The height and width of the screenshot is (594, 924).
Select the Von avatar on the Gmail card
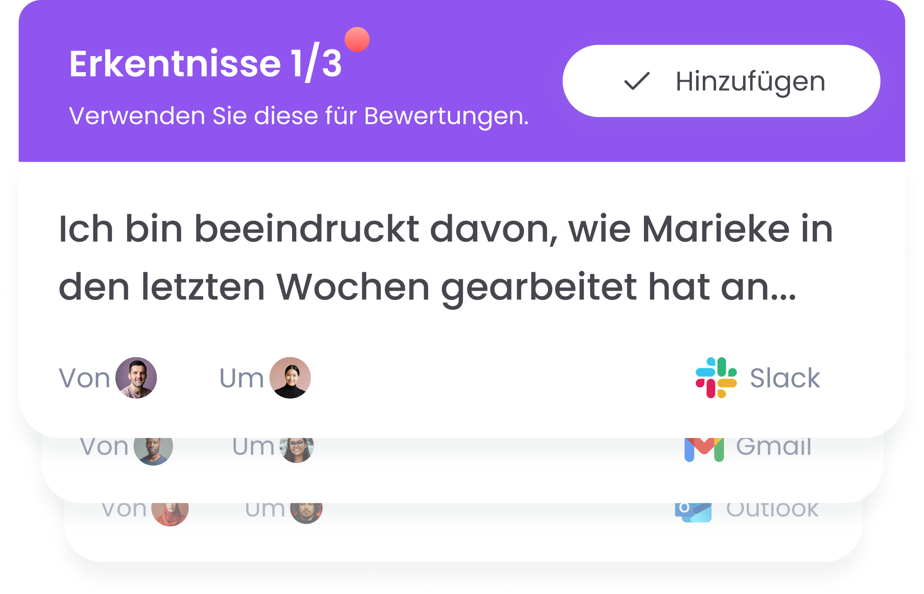[154, 447]
